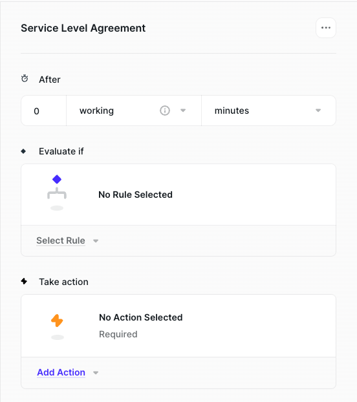This screenshot has width=357, height=402.
Task: Open the three-dot options menu
Action: click(x=326, y=28)
